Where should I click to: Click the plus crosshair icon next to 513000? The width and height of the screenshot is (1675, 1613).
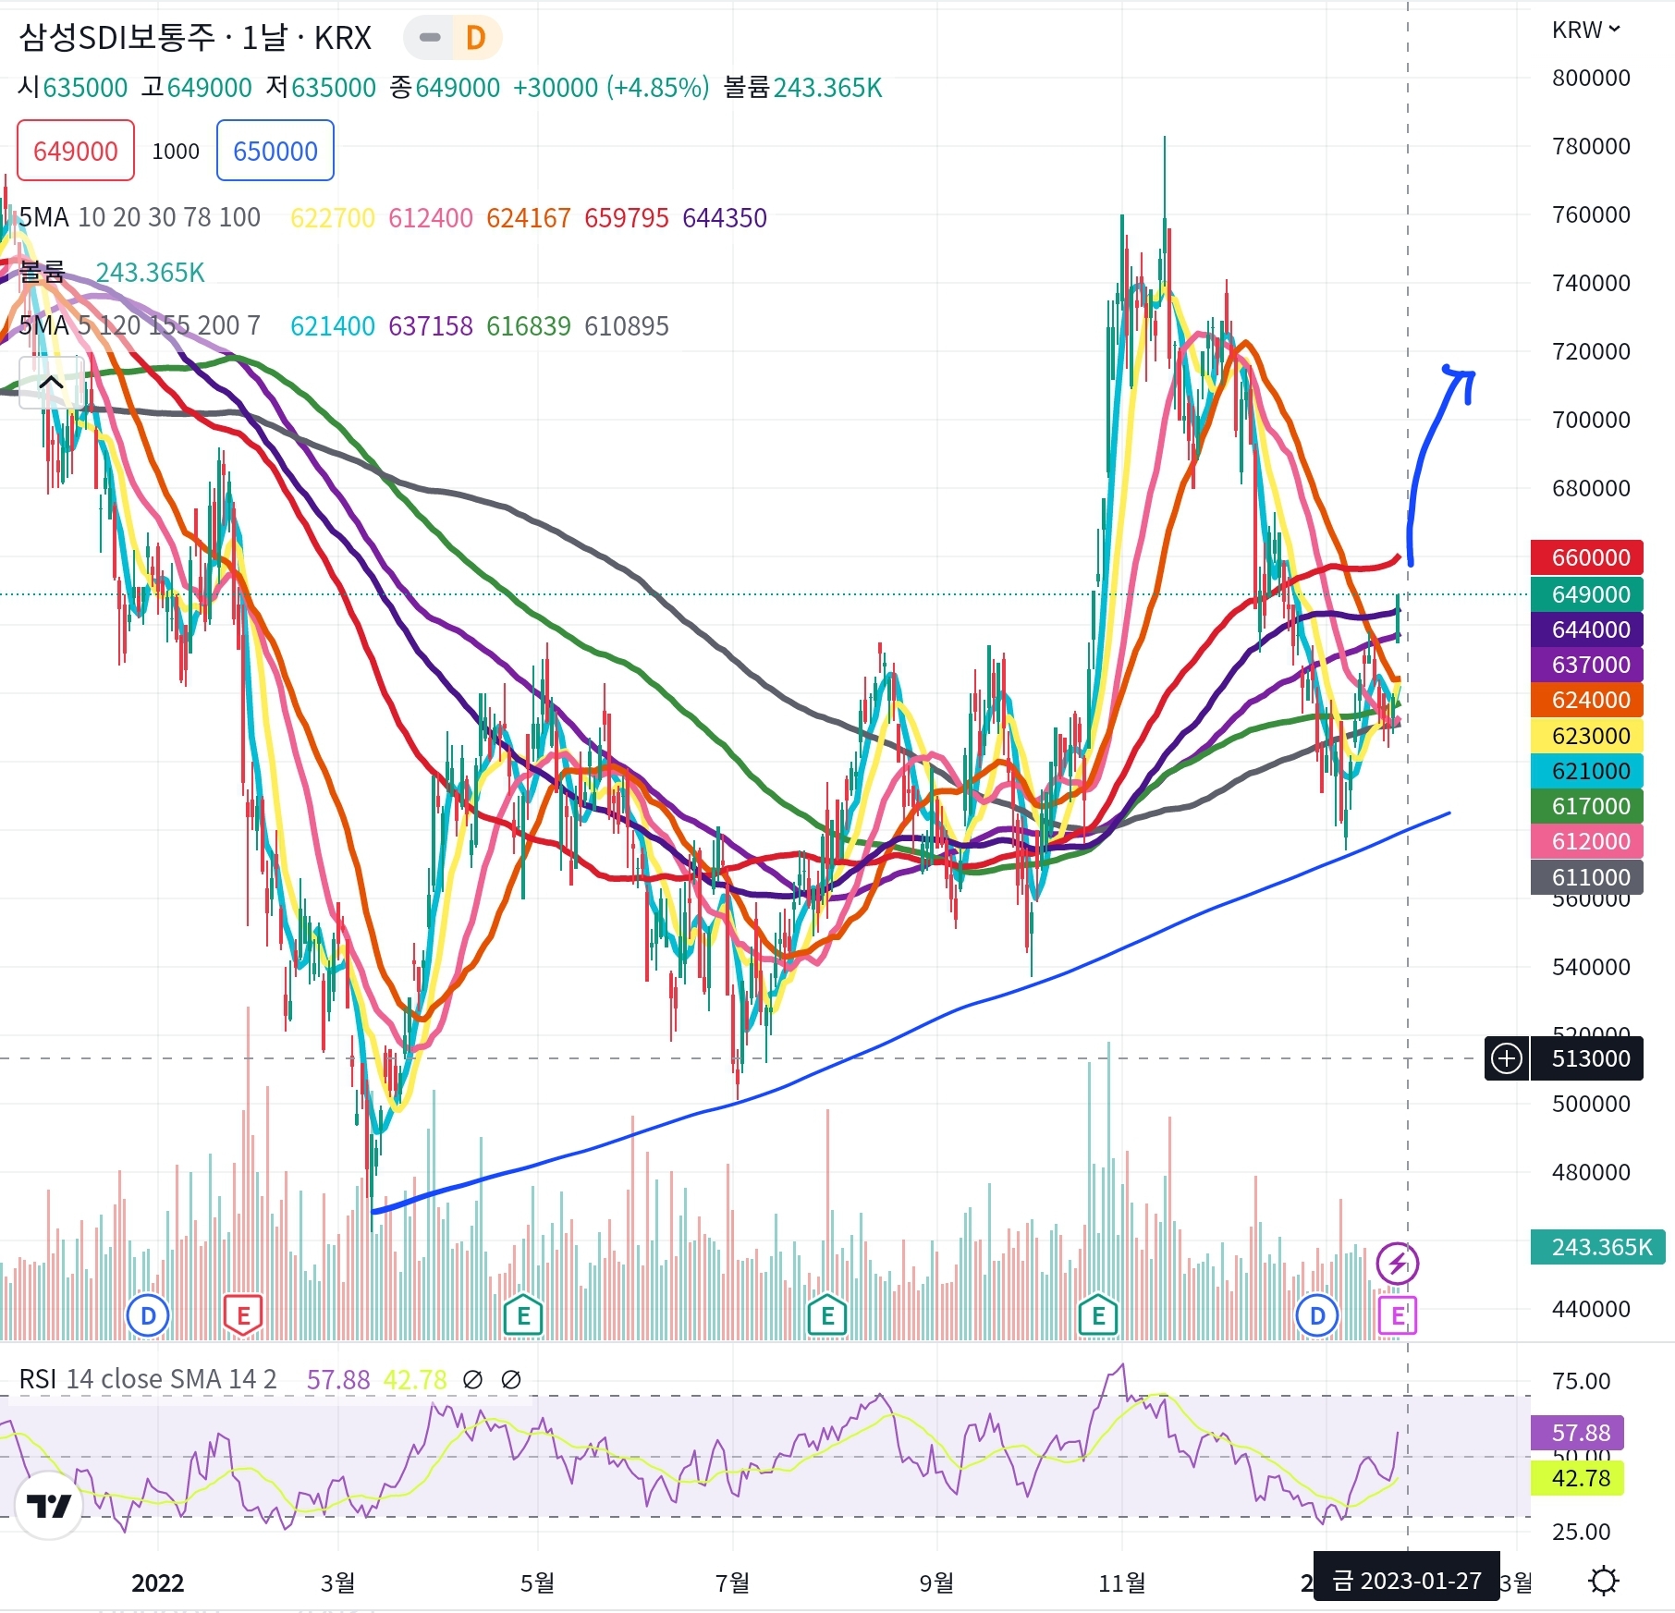click(x=1507, y=1058)
